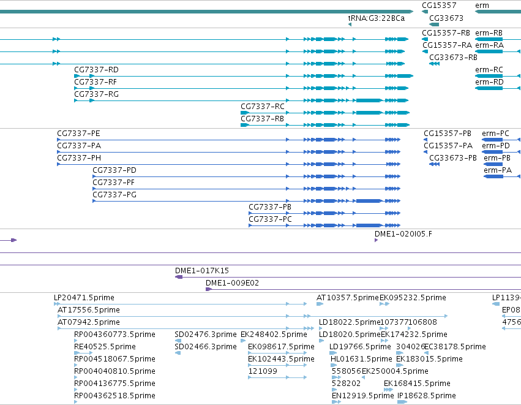Select the CG7337-PF protein label
Viewport: 521px width, 405px height.
tap(113, 183)
